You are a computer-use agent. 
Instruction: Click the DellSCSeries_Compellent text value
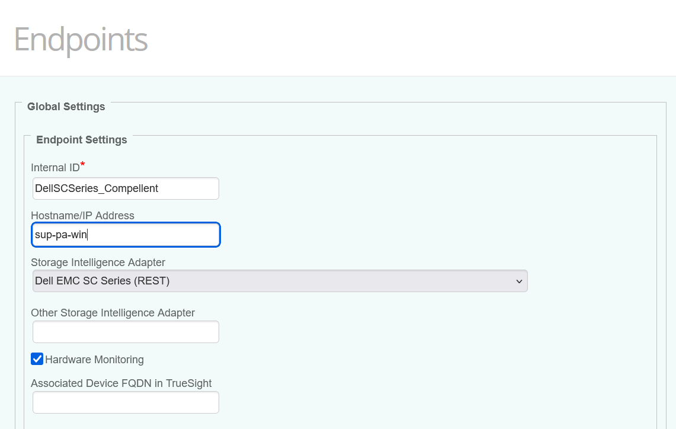[97, 188]
